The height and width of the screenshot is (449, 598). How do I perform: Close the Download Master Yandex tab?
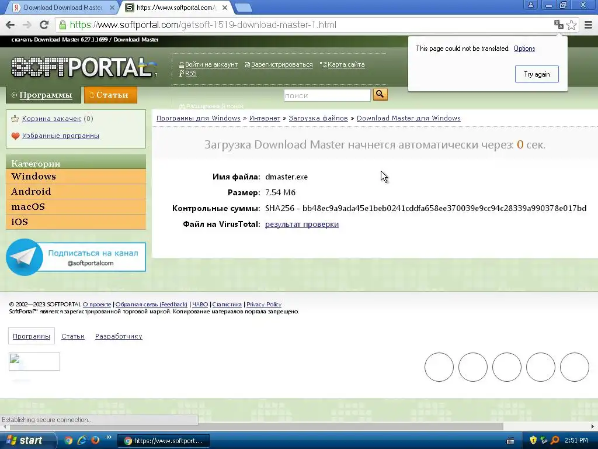tap(112, 8)
